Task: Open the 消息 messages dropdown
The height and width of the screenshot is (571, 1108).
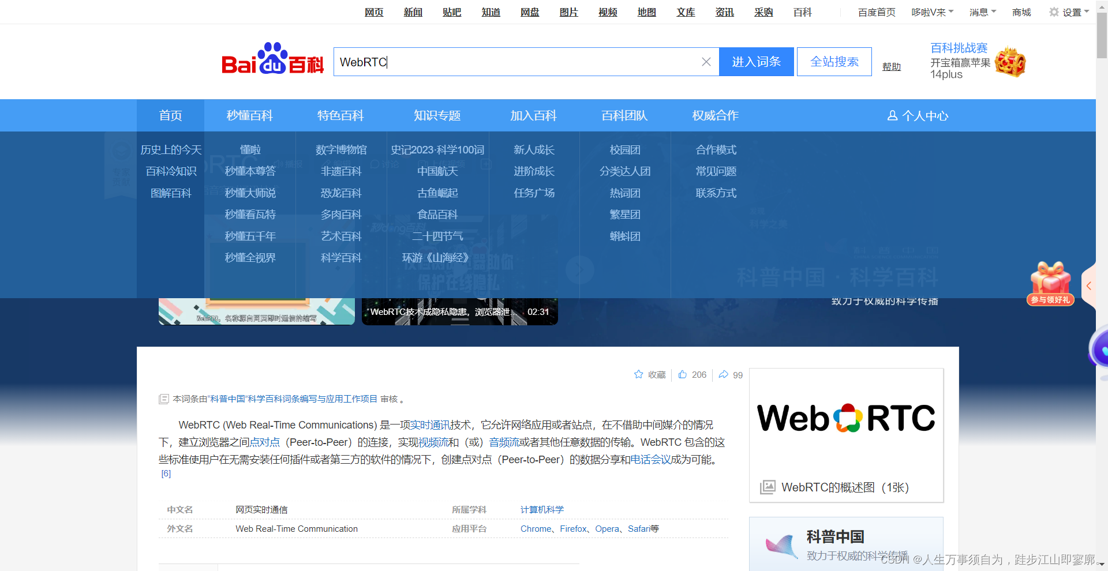Action: click(x=983, y=12)
